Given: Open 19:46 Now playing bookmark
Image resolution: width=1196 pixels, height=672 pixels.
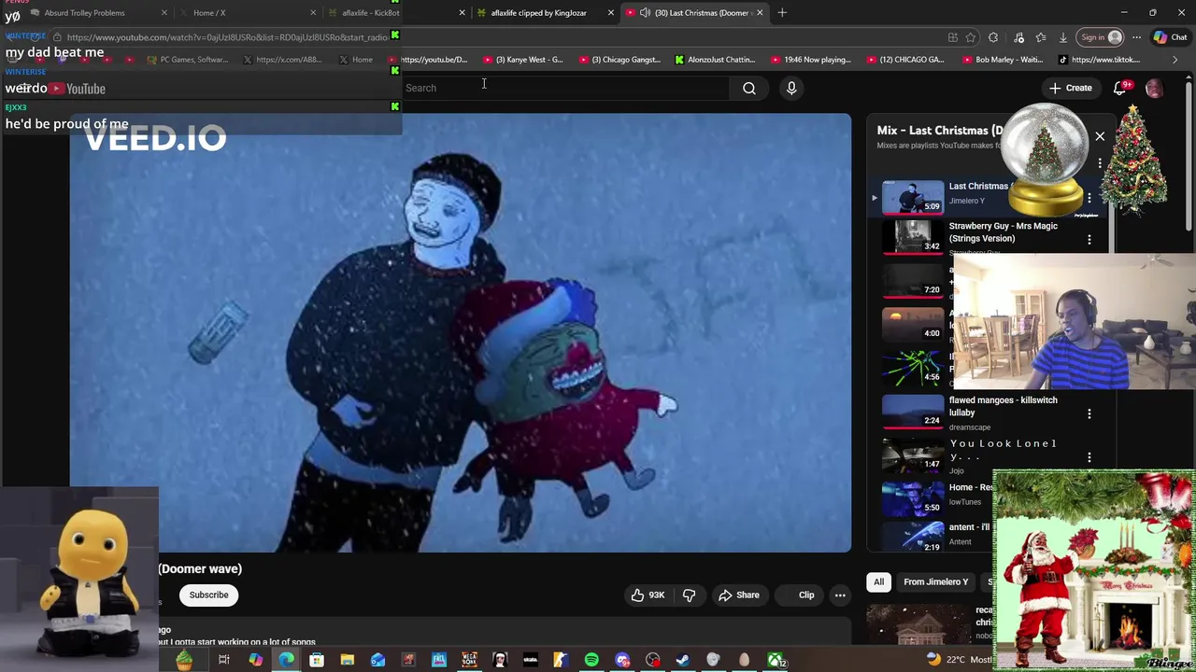Looking at the screenshot, I should [811, 60].
